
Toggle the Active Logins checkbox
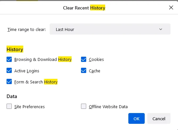coord(9,70)
